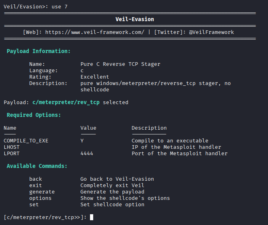Image resolution: width=268 pixels, height=225 pixels.
Task: Click the 'back' command text
Action: (36, 179)
